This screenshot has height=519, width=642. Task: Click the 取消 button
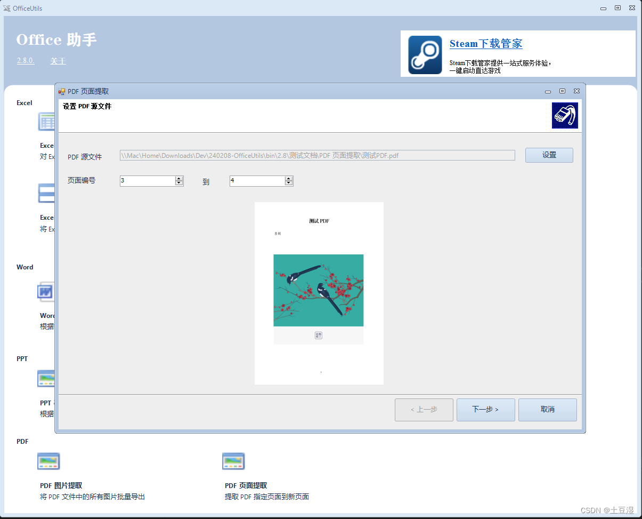coord(548,410)
